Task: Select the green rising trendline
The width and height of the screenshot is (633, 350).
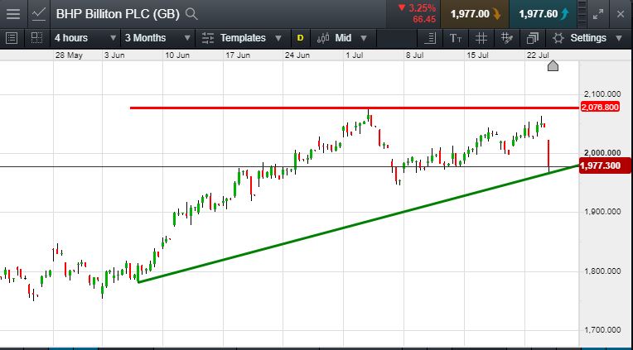Action: (358, 223)
